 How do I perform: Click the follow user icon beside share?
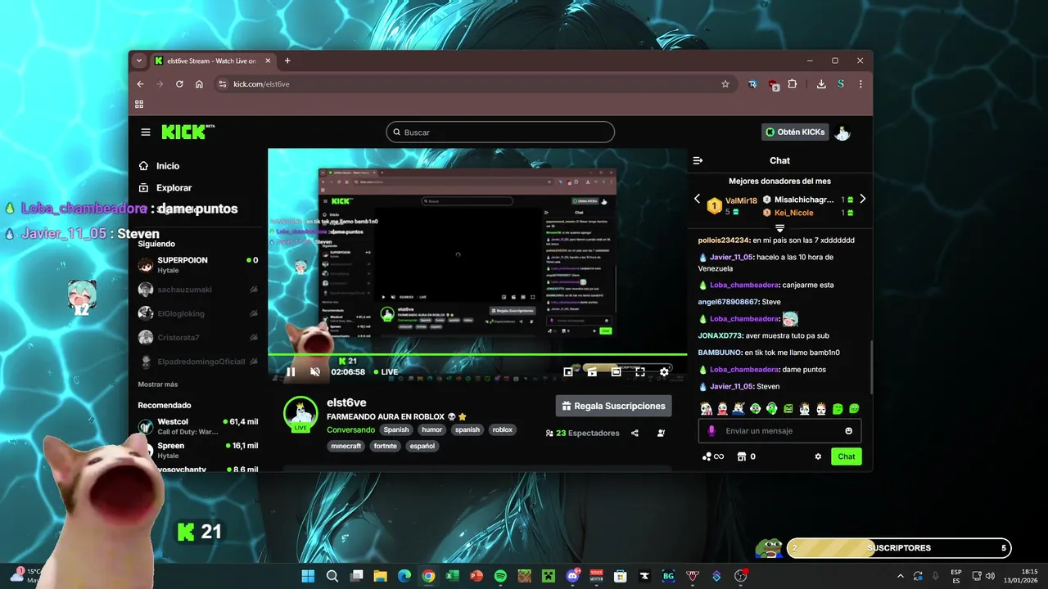click(661, 433)
